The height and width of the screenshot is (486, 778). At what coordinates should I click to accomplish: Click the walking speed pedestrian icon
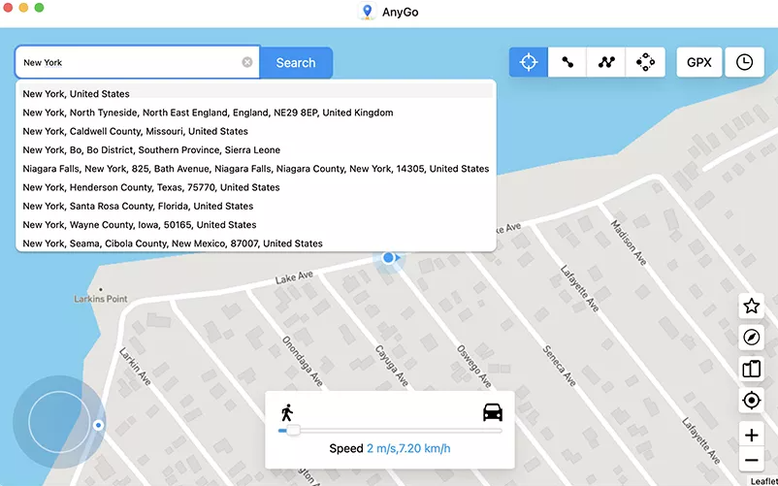click(287, 412)
